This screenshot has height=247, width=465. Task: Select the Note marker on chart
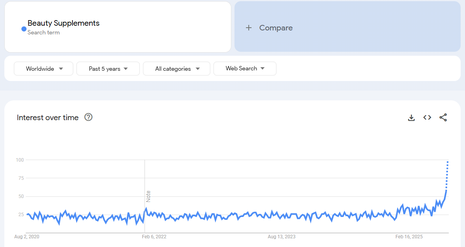click(x=148, y=196)
